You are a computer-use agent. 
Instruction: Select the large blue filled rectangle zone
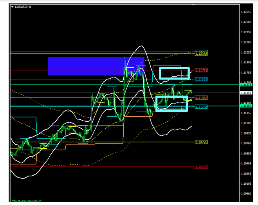96,66
